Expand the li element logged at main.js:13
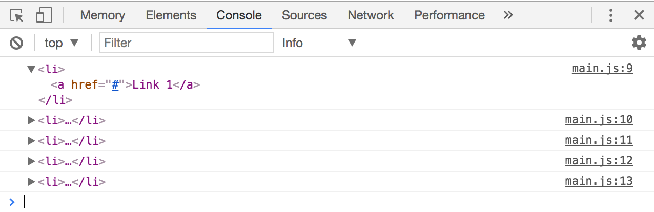 pos(31,181)
